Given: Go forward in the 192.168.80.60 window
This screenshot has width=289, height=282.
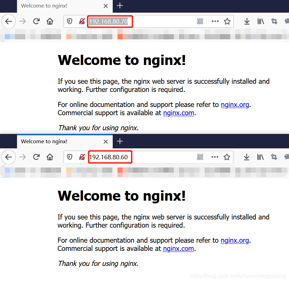Looking at the screenshot, I should coord(23,157).
